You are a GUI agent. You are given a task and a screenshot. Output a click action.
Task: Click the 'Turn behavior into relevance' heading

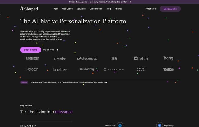tap(46, 112)
